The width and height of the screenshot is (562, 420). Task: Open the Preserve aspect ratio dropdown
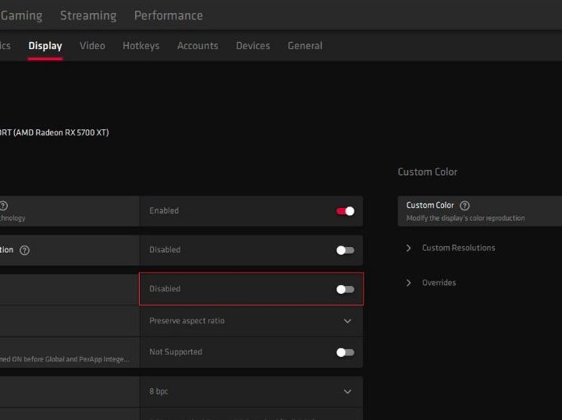click(x=251, y=321)
